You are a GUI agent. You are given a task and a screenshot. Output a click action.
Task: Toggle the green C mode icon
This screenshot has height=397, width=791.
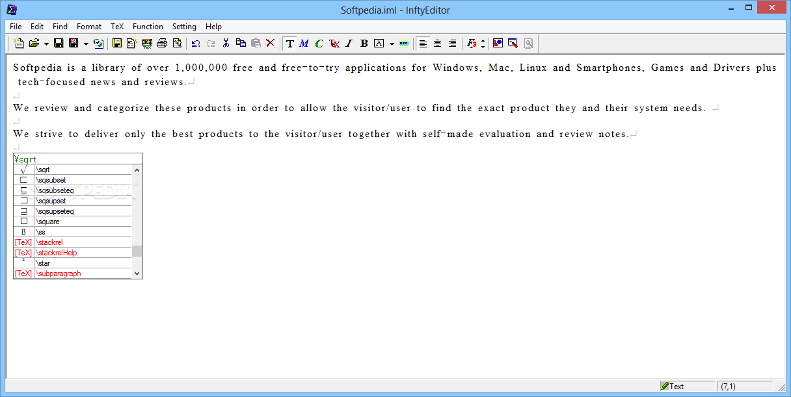pos(319,44)
